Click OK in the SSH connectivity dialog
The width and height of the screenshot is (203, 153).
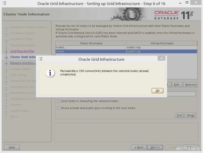pyautogui.click(x=157, y=90)
